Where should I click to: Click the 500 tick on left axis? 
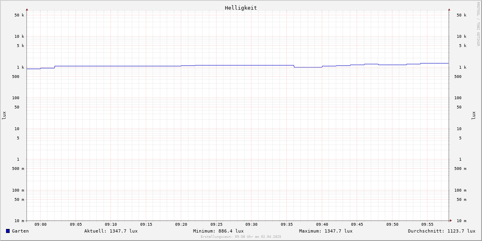point(16,77)
